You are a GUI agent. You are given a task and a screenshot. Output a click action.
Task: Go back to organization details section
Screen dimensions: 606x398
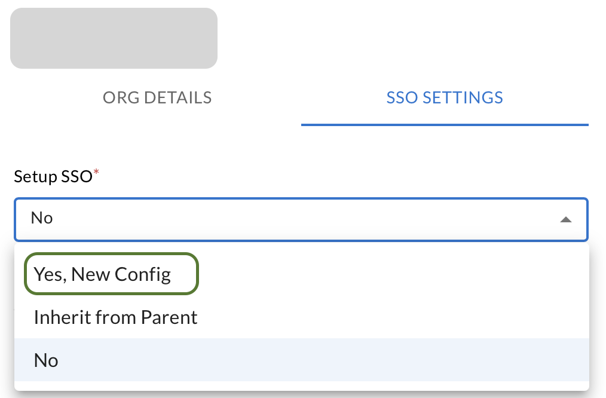click(x=157, y=97)
